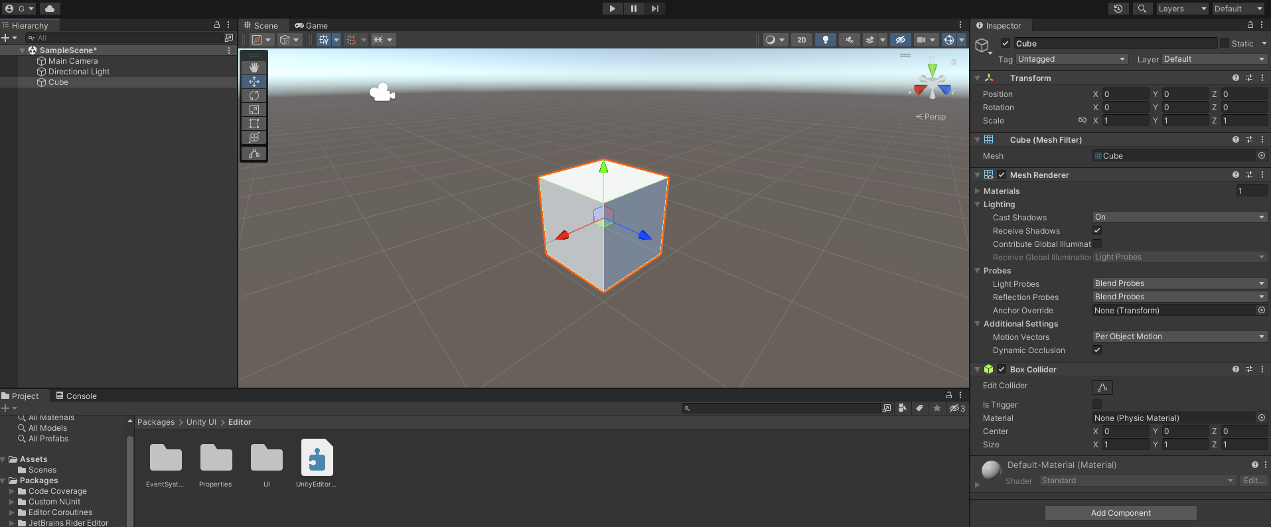The height and width of the screenshot is (527, 1271).
Task: Select the Rect tool
Action: coord(254,123)
